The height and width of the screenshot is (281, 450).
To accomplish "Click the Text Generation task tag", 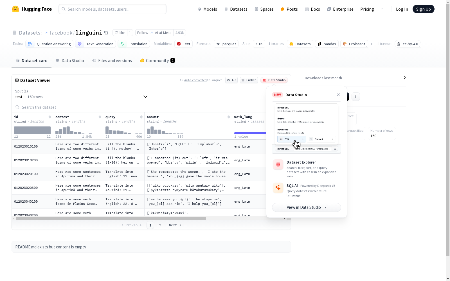I will (x=96, y=44).
